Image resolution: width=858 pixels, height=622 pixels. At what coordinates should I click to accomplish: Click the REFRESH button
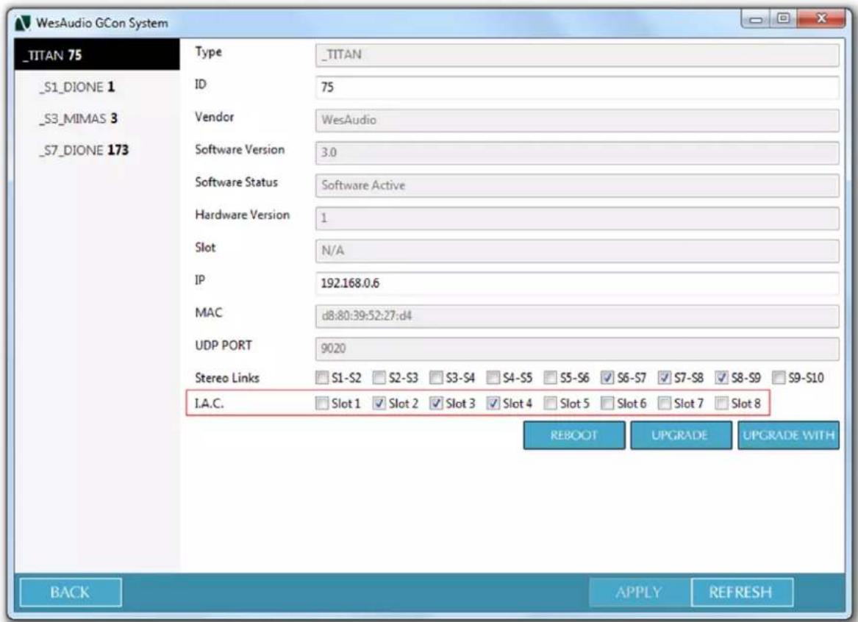click(742, 593)
